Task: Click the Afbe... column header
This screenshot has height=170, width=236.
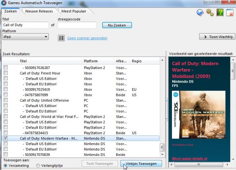Action: pyautogui.click(x=122, y=61)
